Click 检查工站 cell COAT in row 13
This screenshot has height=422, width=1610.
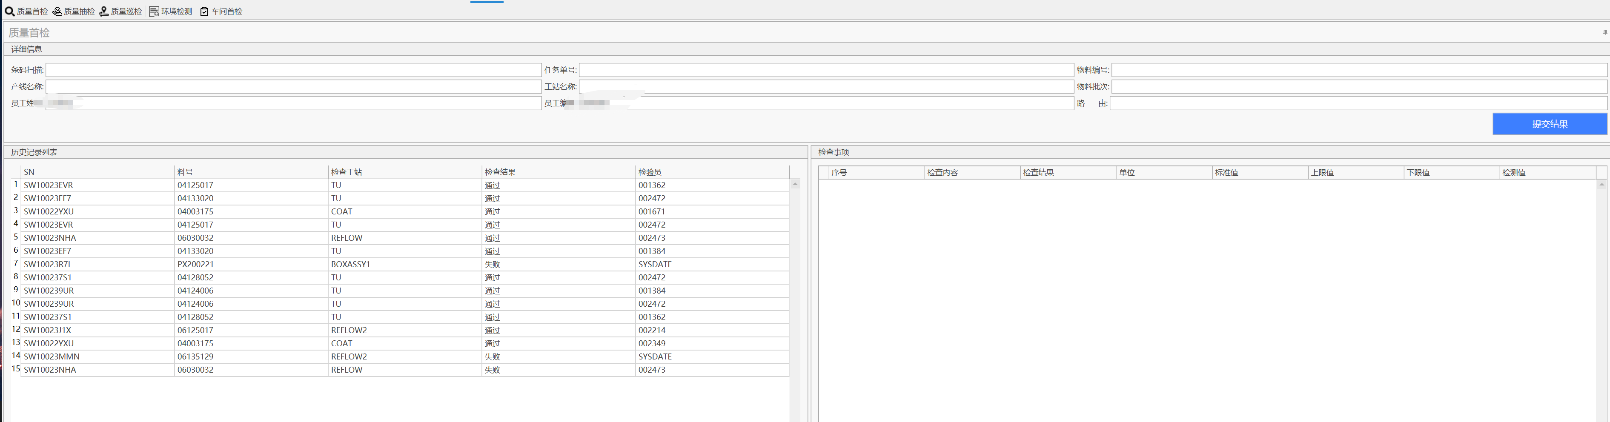pos(405,343)
